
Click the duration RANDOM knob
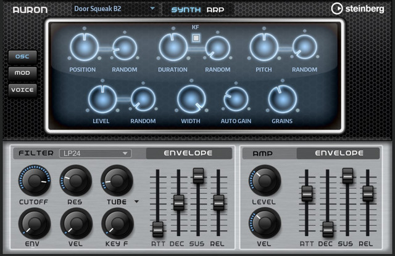tap(218, 48)
